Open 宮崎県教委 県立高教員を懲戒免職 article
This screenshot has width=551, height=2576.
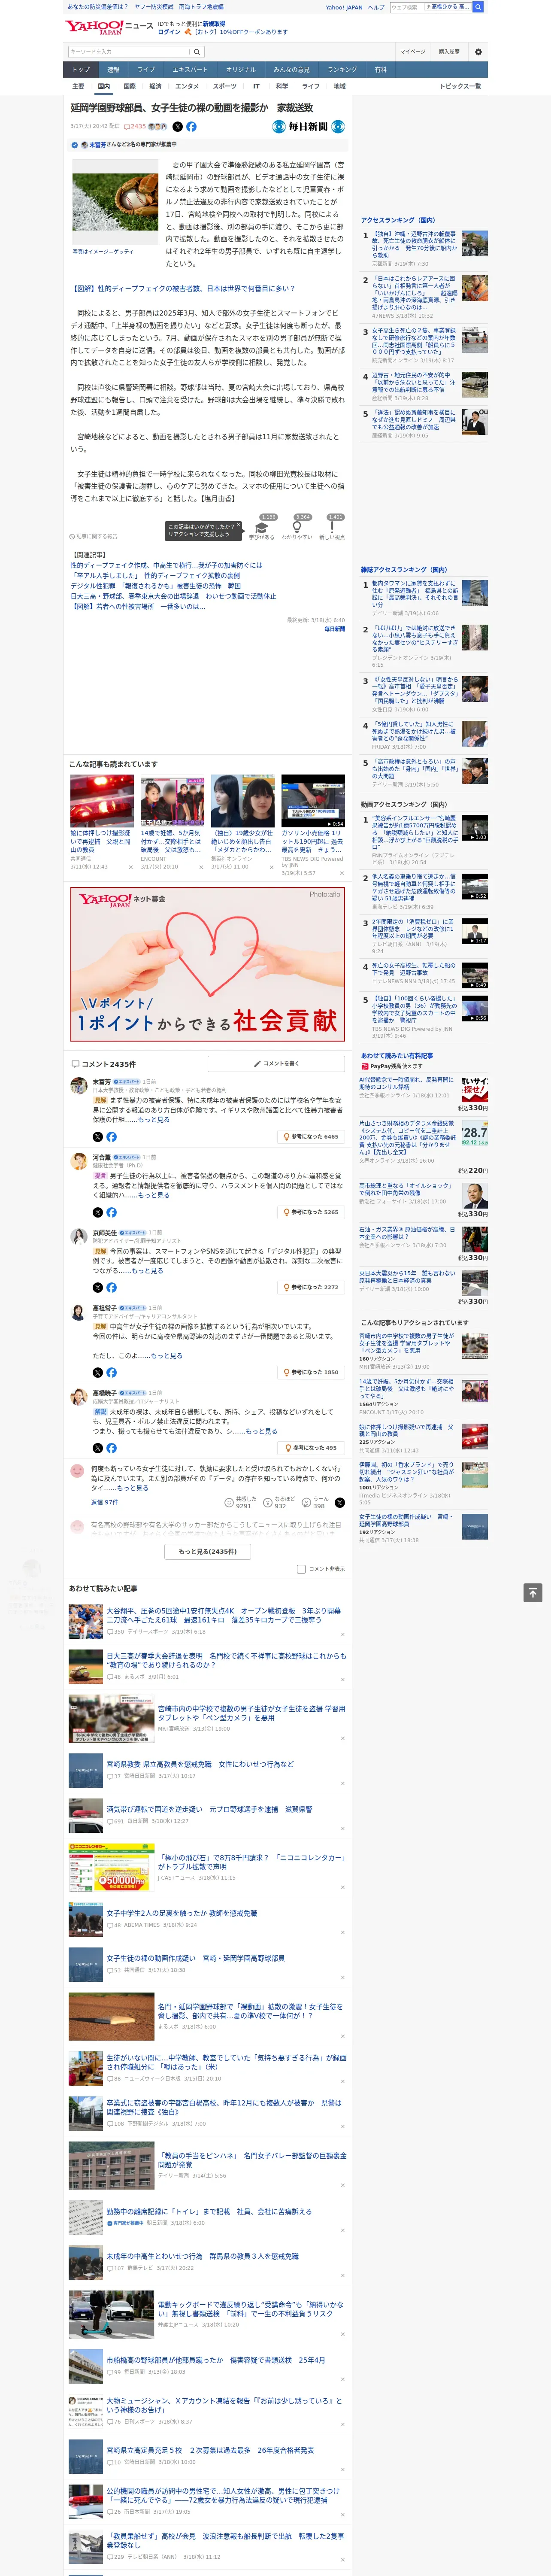[x=200, y=1764]
